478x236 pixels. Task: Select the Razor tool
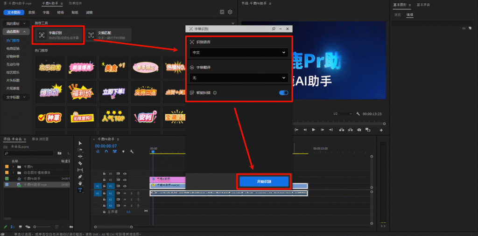click(x=80, y=163)
